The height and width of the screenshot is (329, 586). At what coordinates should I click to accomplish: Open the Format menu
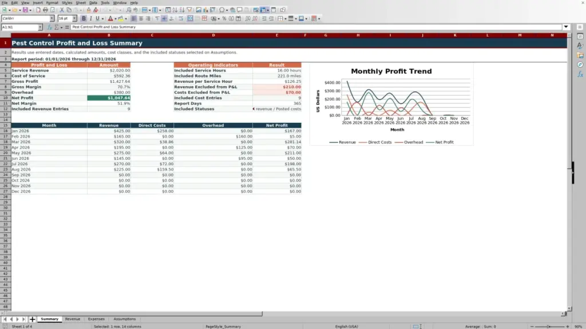52,3
